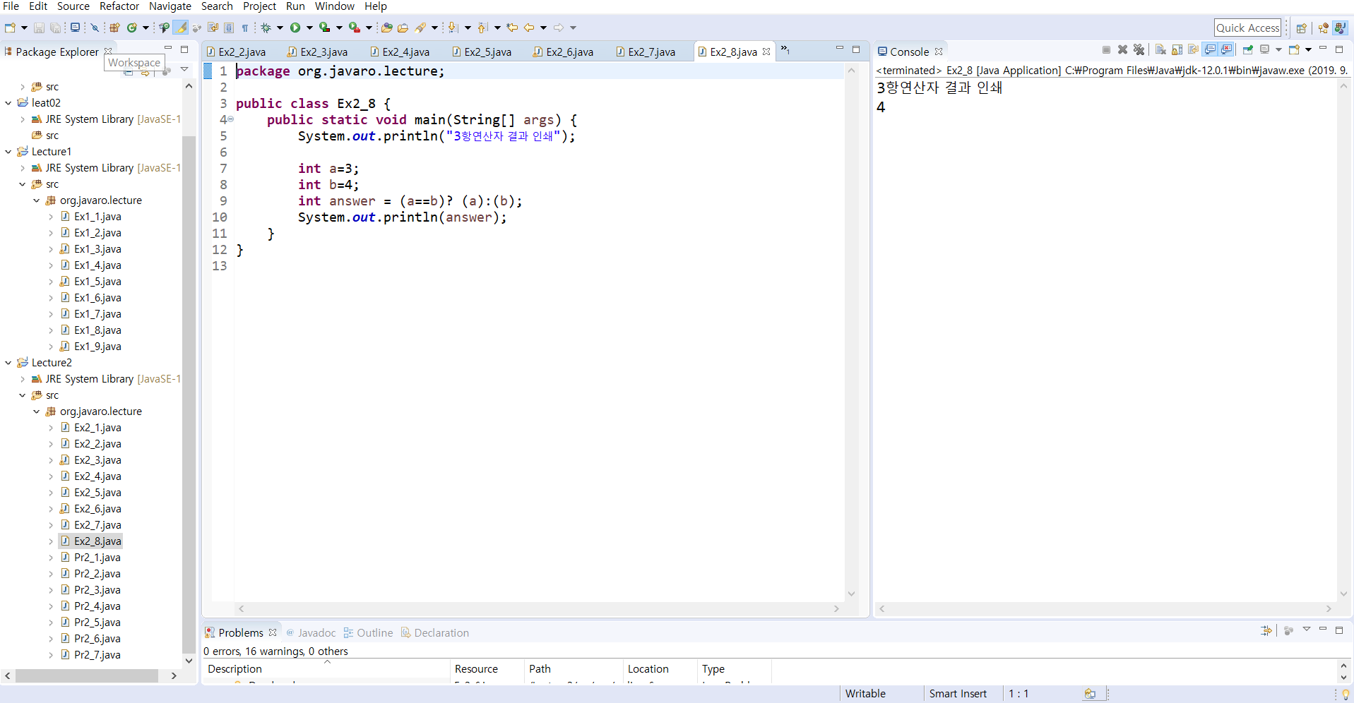
Task: Toggle Scroll Lock in the Console
Action: [x=1177, y=49]
